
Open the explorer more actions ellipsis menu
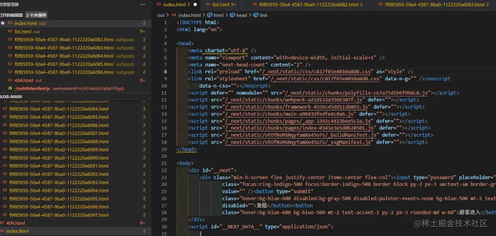click(143, 5)
